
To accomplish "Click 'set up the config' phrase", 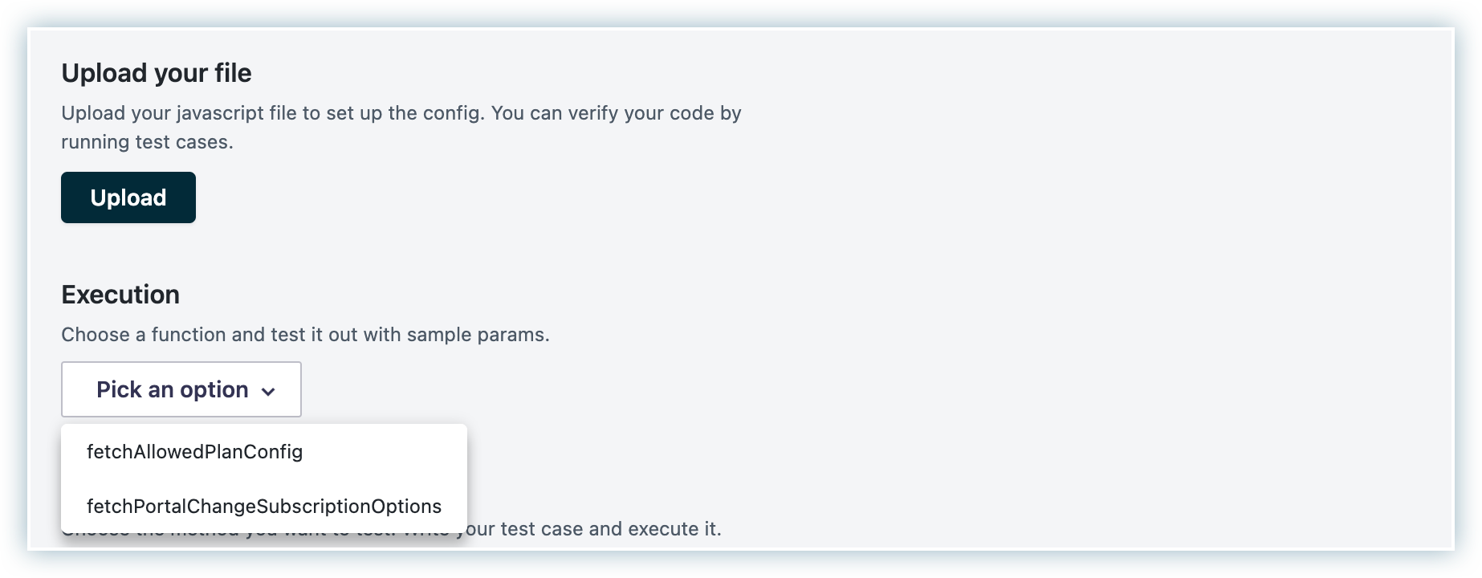I will [x=404, y=113].
